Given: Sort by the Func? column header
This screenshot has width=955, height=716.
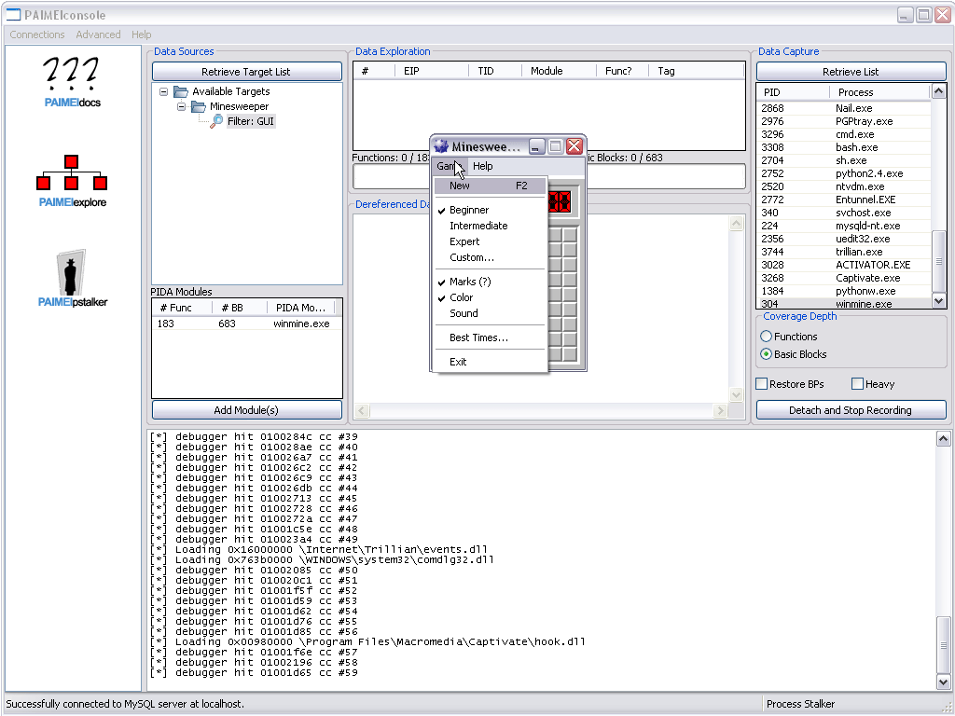Looking at the screenshot, I should point(622,71).
